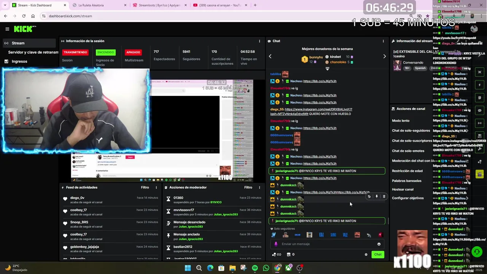Open the emoji picker in message box
The width and height of the screenshot is (487, 274).
379,244
